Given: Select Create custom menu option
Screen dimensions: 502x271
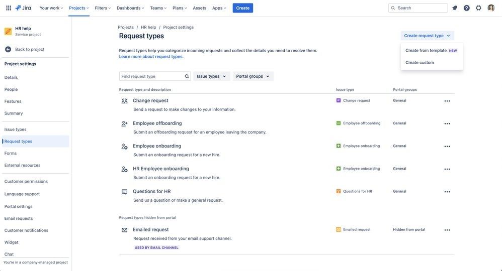Looking at the screenshot, I should click(x=420, y=63).
